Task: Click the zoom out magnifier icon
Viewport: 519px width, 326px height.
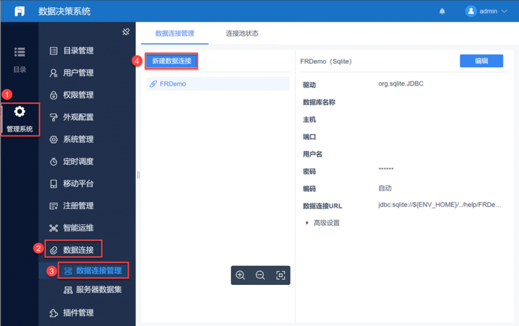Action: click(x=261, y=275)
